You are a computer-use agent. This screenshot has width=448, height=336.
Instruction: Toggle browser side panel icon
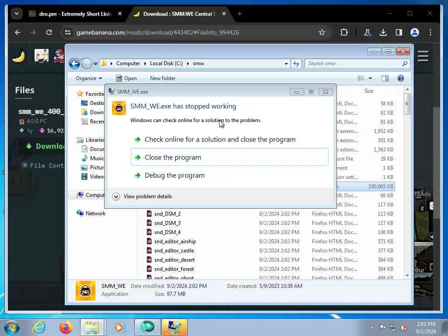(399, 32)
